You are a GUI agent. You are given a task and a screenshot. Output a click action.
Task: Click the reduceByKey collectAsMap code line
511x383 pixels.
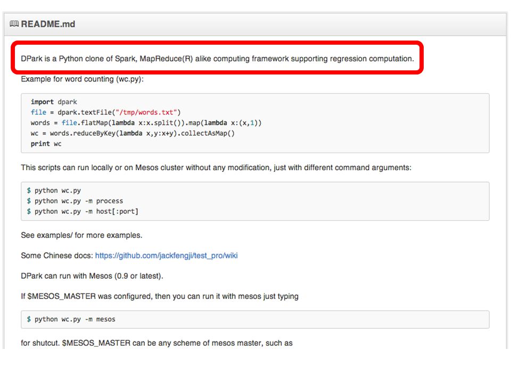(x=133, y=133)
